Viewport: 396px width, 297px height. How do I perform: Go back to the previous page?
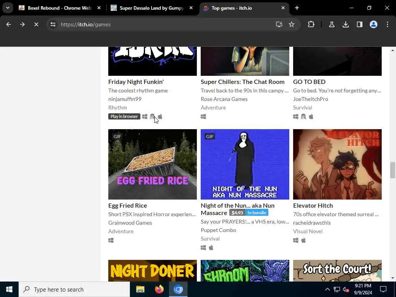point(9,24)
